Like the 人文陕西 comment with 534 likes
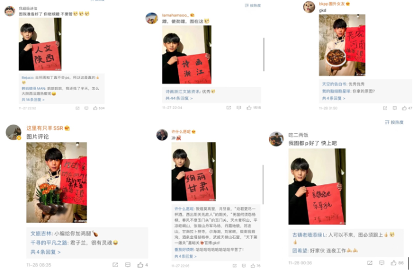Viewport: 413px width, 274px height. pyautogui.click(x=95, y=108)
